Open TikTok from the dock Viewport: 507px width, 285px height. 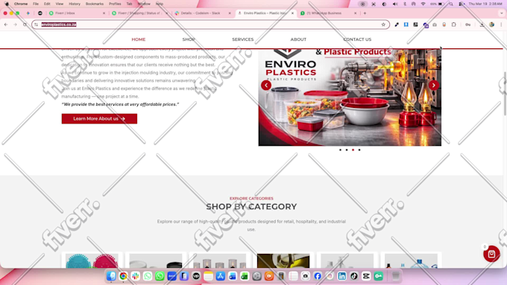(x=354, y=276)
